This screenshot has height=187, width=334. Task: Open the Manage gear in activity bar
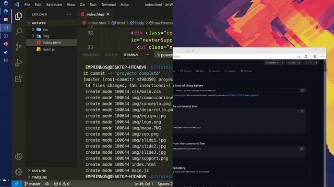(19, 172)
